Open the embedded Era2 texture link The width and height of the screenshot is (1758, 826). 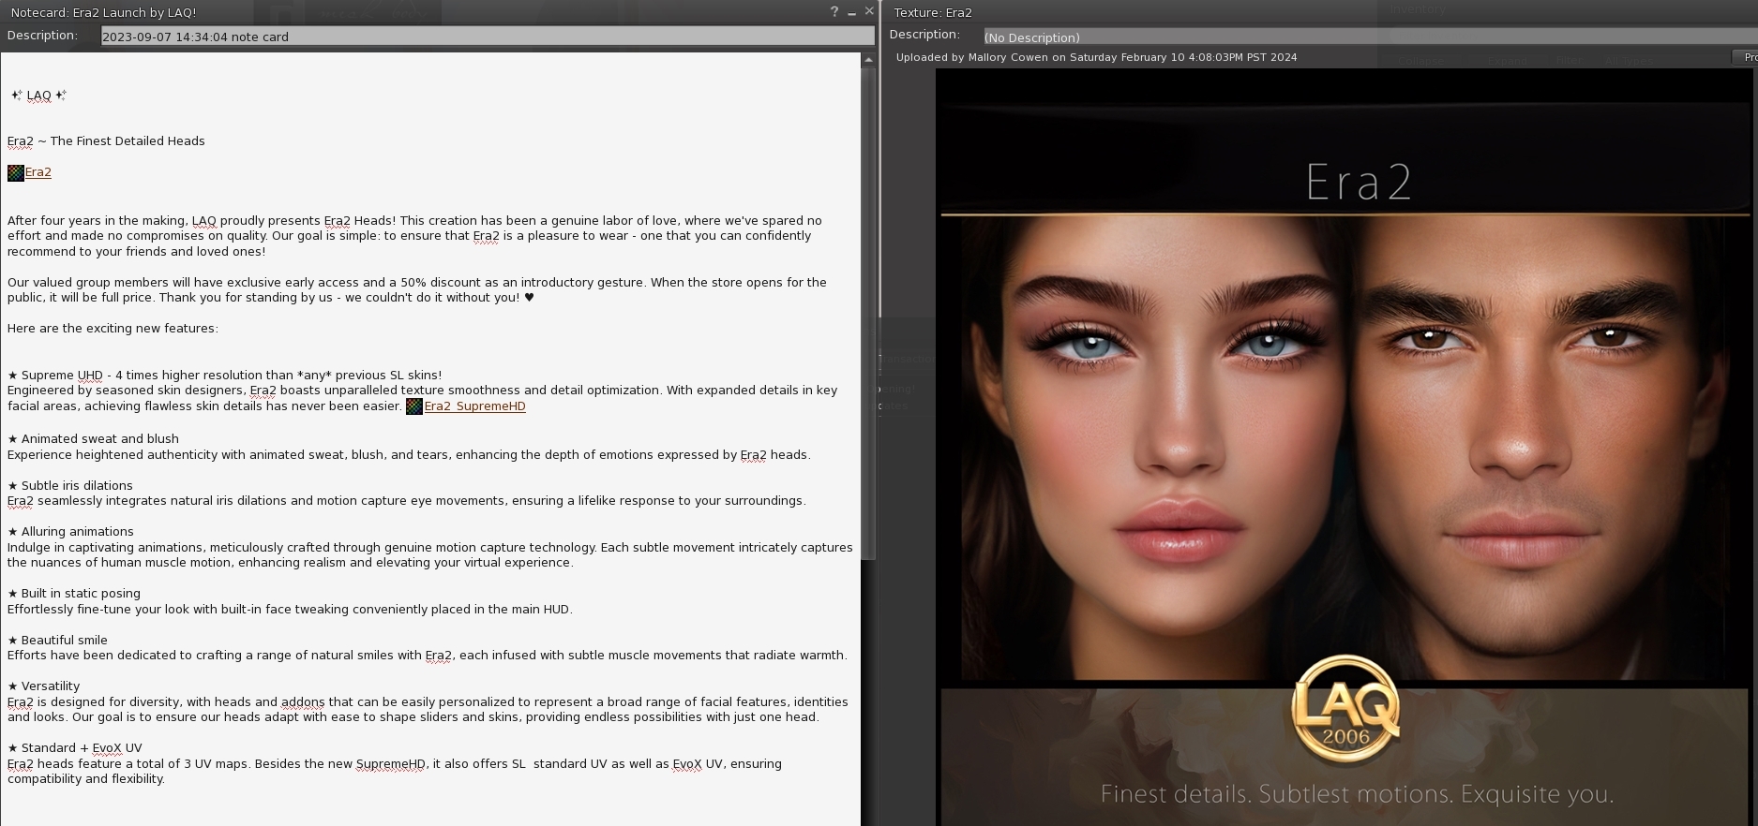click(38, 172)
